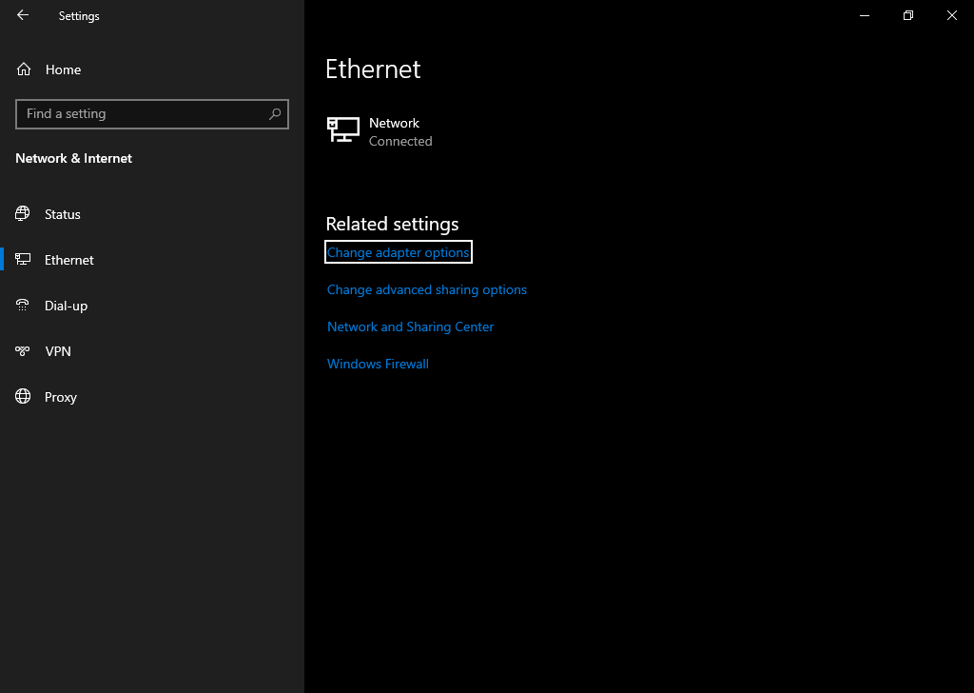Open the Windows Firewall link
This screenshot has height=693, width=974.
(x=378, y=364)
